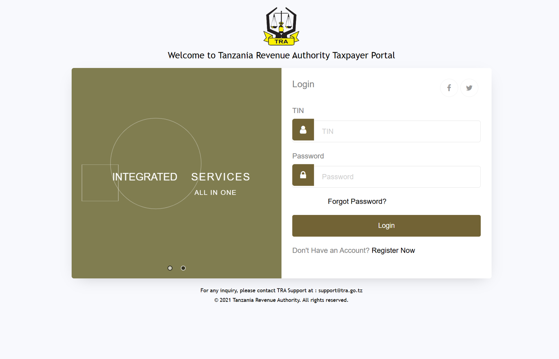Follow the Register Now link
This screenshot has width=559, height=359.
(393, 250)
